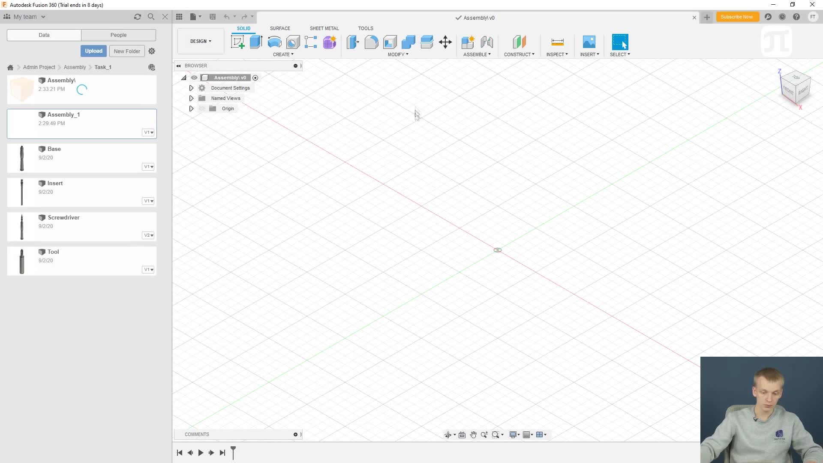Open the Job Status clock icon

click(x=782, y=17)
